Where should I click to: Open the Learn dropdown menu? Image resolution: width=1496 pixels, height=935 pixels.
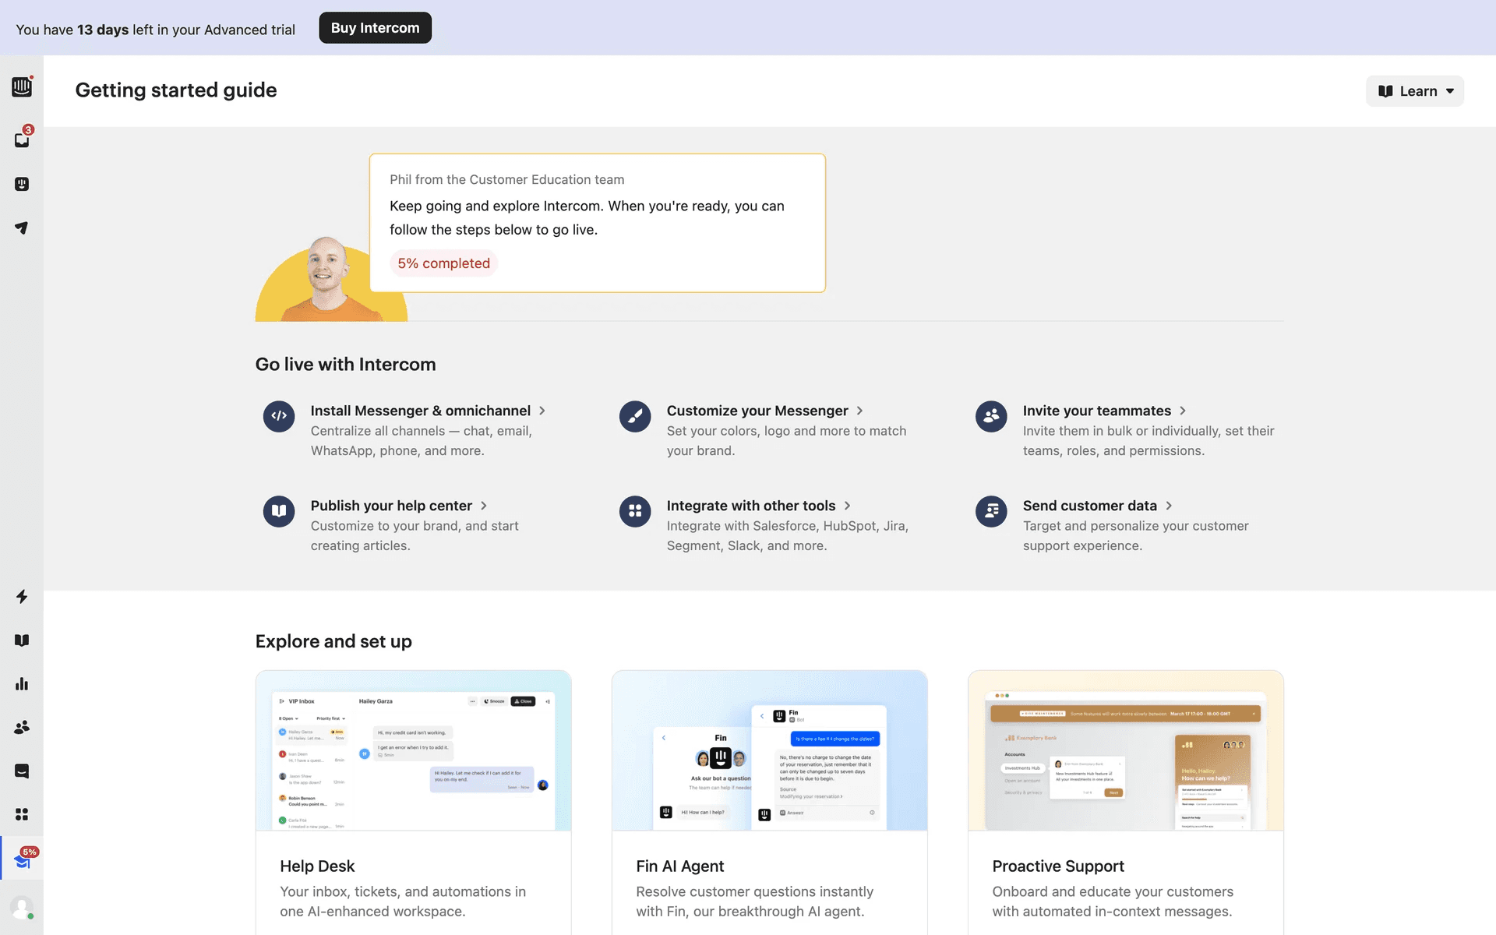[x=1414, y=91]
